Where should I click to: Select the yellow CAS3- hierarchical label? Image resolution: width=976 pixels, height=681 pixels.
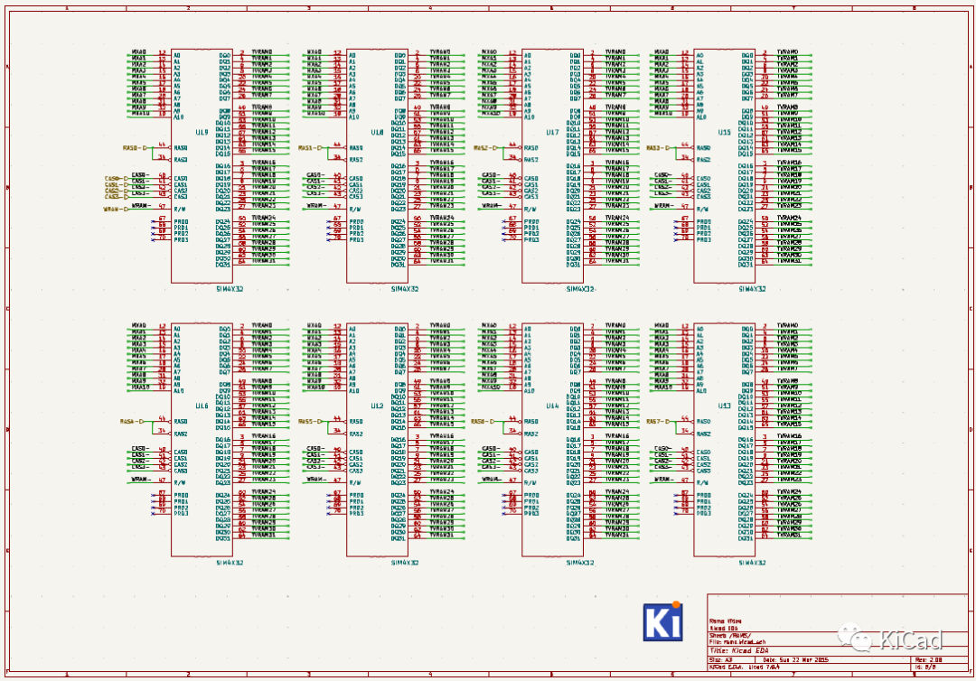click(116, 197)
